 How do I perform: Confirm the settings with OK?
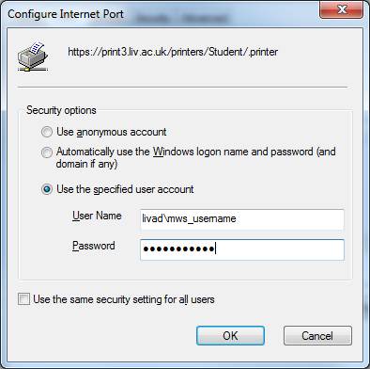point(230,336)
